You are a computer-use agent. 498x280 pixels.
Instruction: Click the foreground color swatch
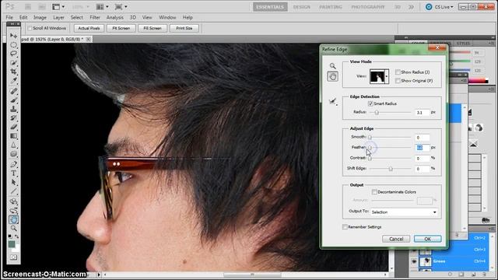[12, 244]
